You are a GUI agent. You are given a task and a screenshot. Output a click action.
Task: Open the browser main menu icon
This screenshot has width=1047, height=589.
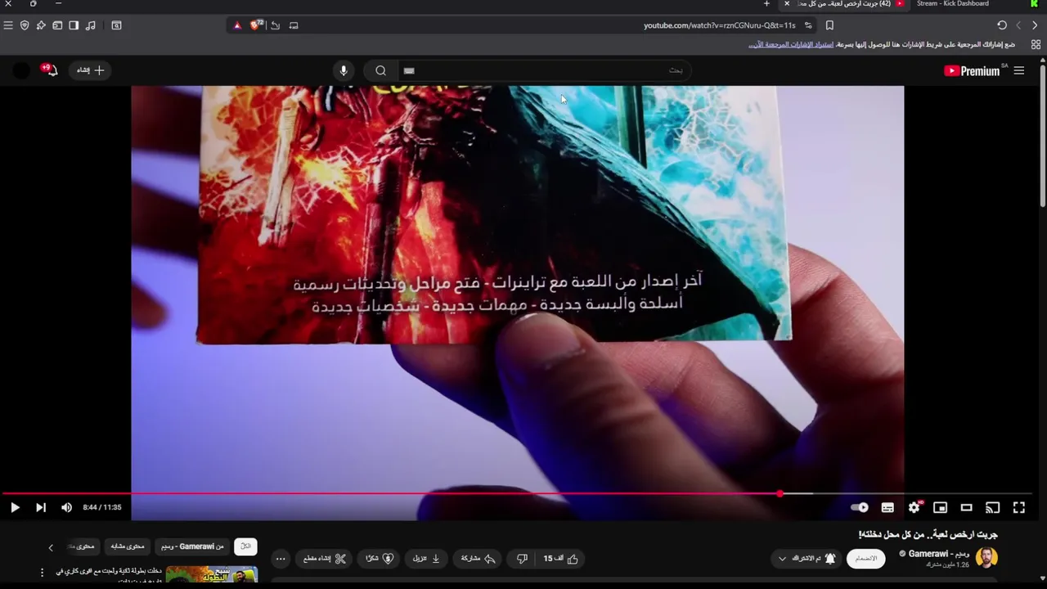(x=8, y=25)
